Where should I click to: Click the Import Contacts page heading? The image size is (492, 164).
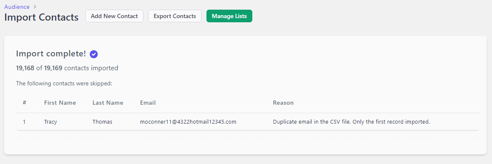point(41,17)
